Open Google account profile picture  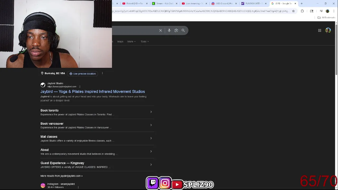coord(328,30)
